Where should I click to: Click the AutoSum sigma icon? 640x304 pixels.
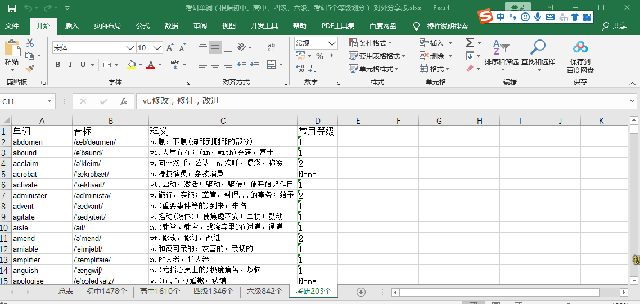(x=470, y=42)
